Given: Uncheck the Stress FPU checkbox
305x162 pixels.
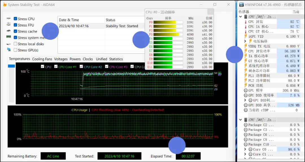Looking at the screenshot, I should click(16, 25).
